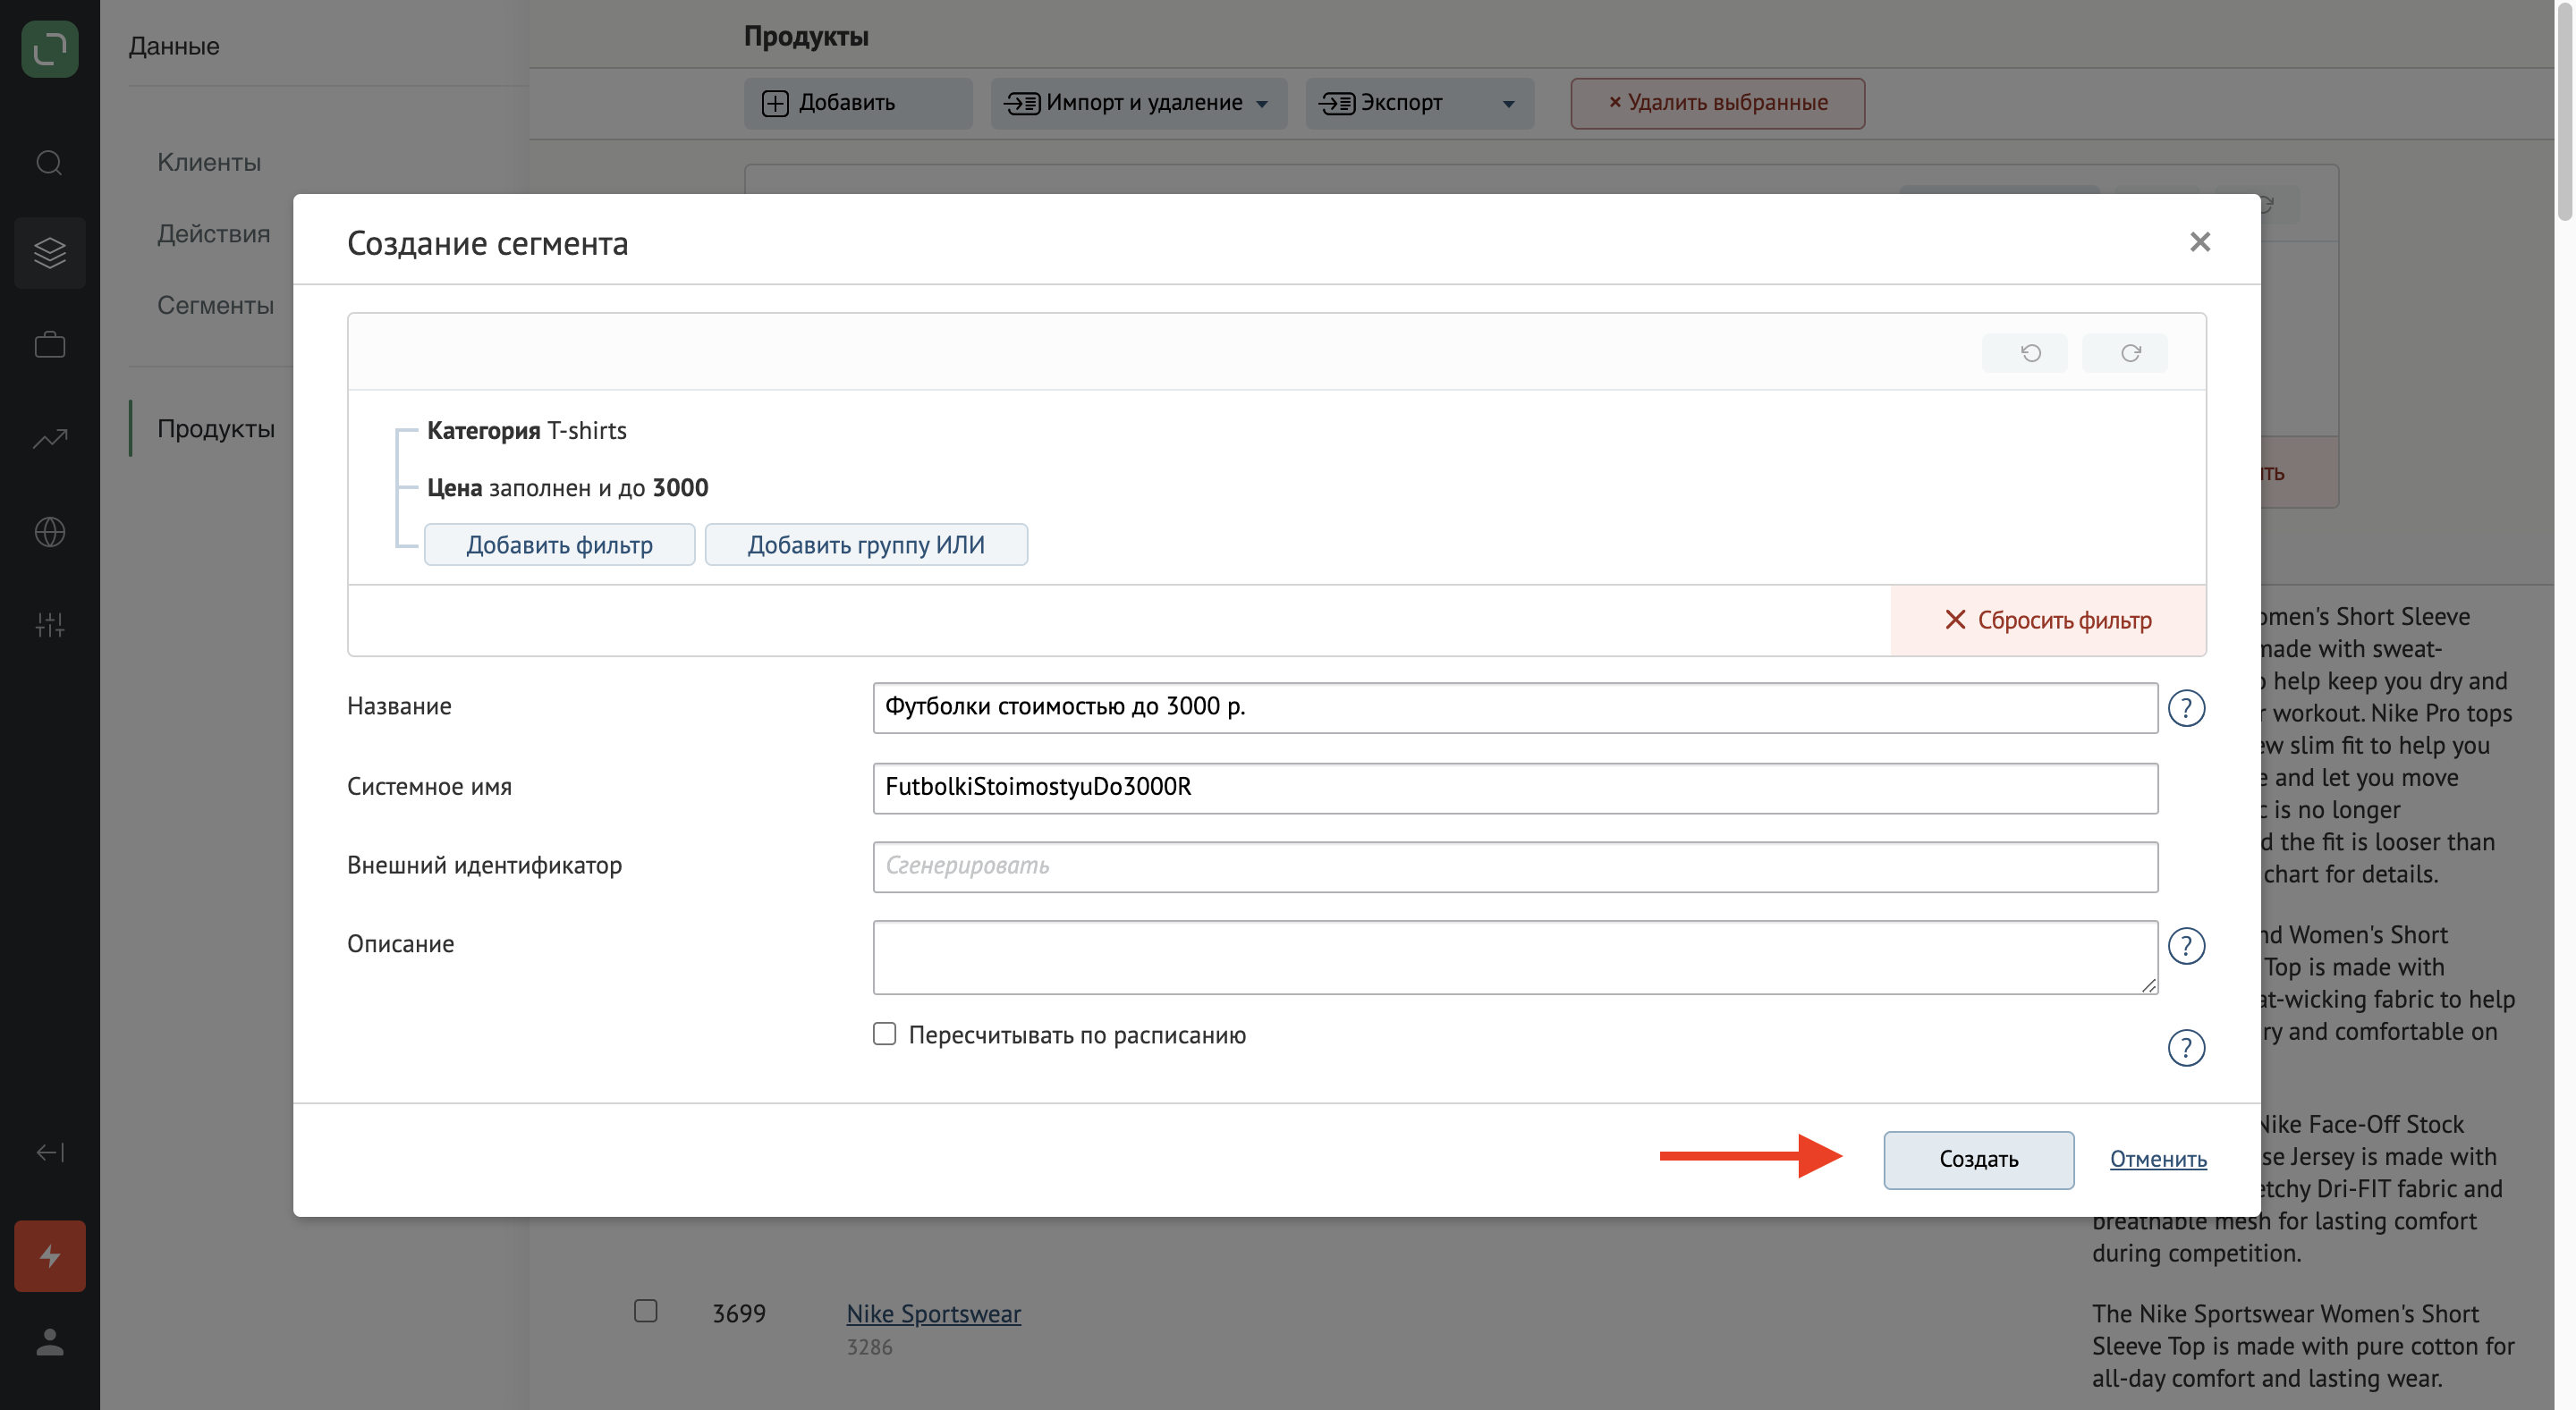Open help for schedule recalculation

click(x=2186, y=1047)
